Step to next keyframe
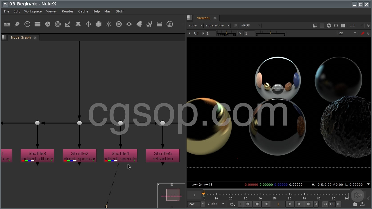 [299, 204]
